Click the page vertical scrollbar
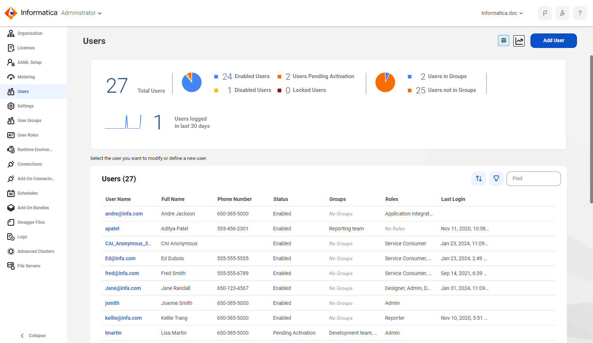This screenshot has height=343, width=593. pyautogui.click(x=591, y=129)
